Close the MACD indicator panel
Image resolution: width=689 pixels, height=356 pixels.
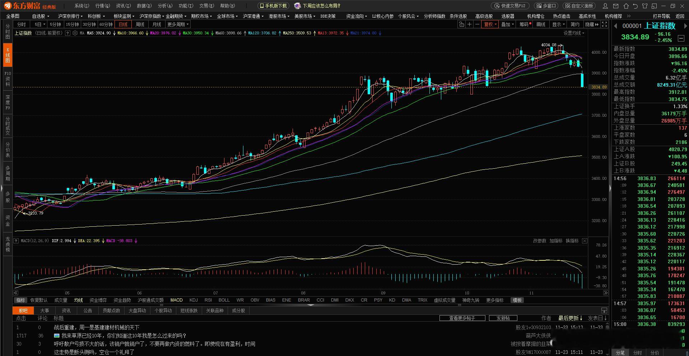585,241
